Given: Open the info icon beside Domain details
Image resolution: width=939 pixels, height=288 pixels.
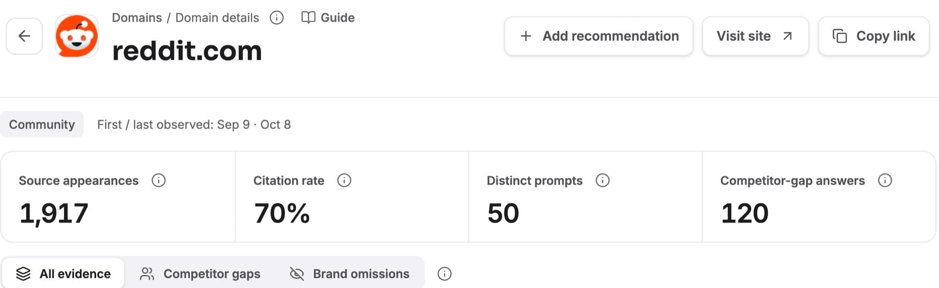Looking at the screenshot, I should (277, 18).
